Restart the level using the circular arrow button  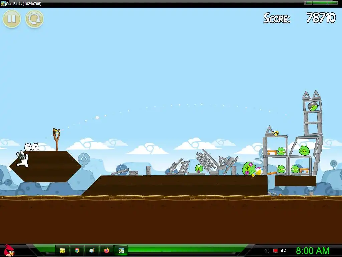click(34, 19)
